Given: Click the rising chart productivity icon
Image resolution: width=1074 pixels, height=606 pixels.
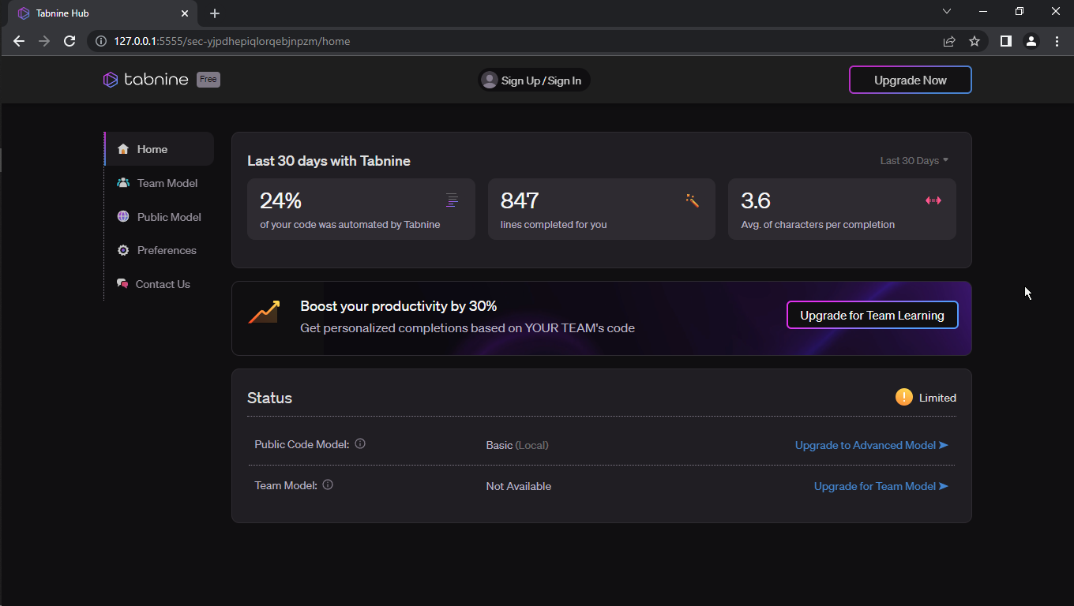Looking at the screenshot, I should 264,312.
